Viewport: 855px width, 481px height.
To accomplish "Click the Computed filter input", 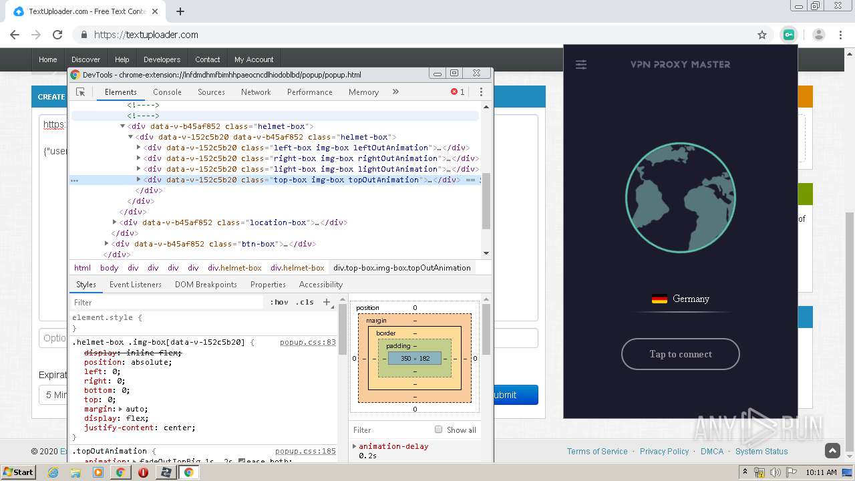I will [391, 430].
